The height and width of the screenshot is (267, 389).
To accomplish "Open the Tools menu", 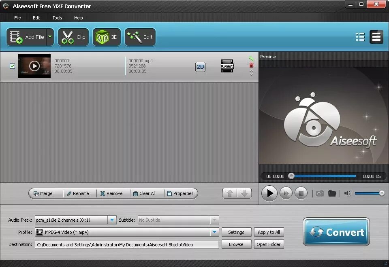I will coord(57,18).
